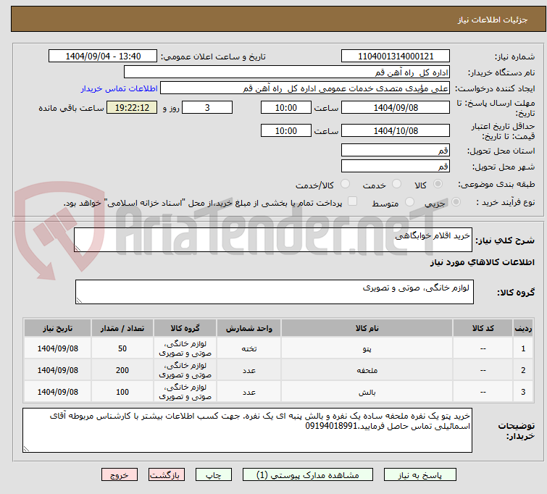Screen dimensions: 547x494
Task: Select the کالا/خدمت radio button
Action: click(345, 184)
